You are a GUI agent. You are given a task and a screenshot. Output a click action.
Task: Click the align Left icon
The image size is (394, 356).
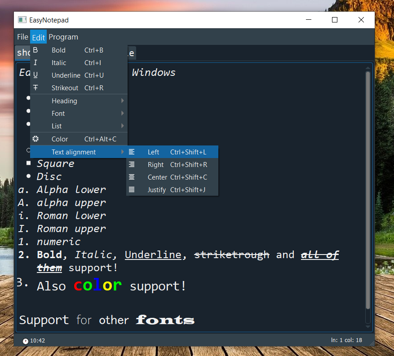132,152
